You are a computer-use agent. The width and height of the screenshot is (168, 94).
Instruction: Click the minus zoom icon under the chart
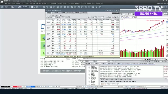coord(156,59)
